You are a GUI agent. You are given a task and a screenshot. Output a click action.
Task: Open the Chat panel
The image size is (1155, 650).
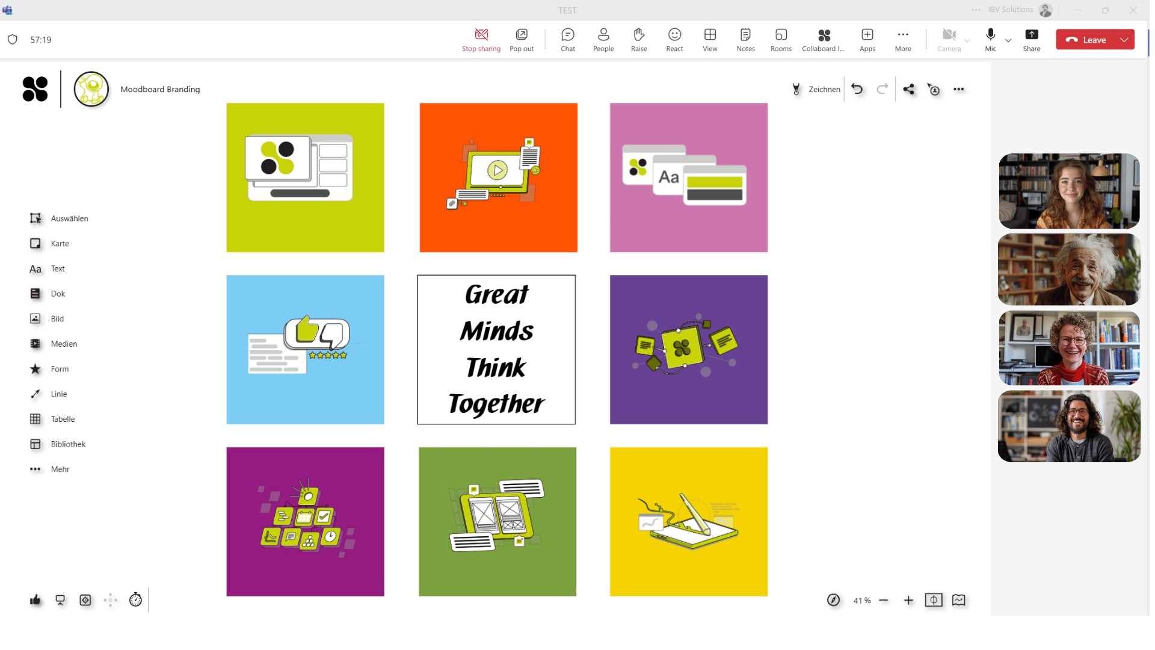[x=567, y=39]
